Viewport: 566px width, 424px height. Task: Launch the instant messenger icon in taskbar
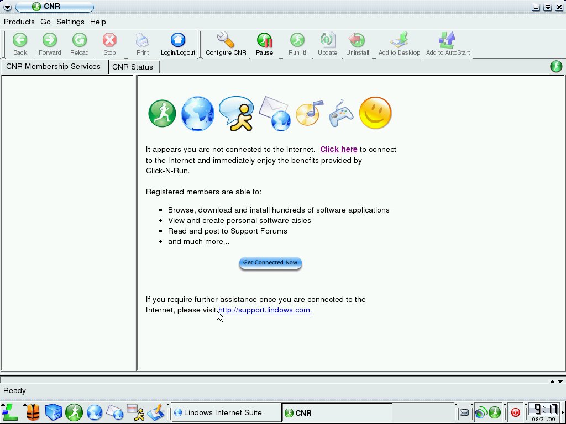tap(136, 412)
